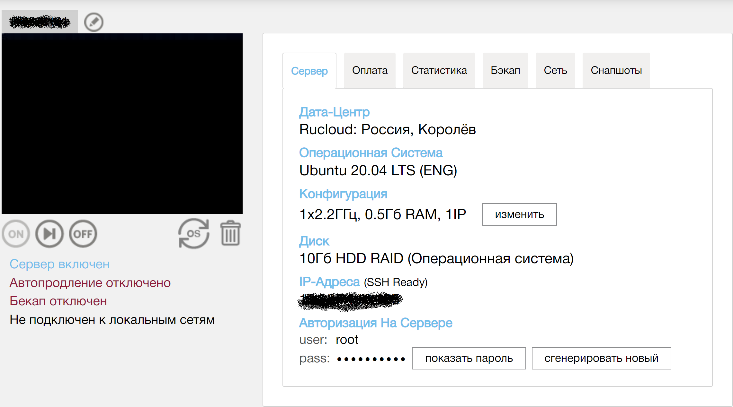Screen dimensions: 733x407
Task: Open the Снапшоты tab
Action: [x=616, y=70]
